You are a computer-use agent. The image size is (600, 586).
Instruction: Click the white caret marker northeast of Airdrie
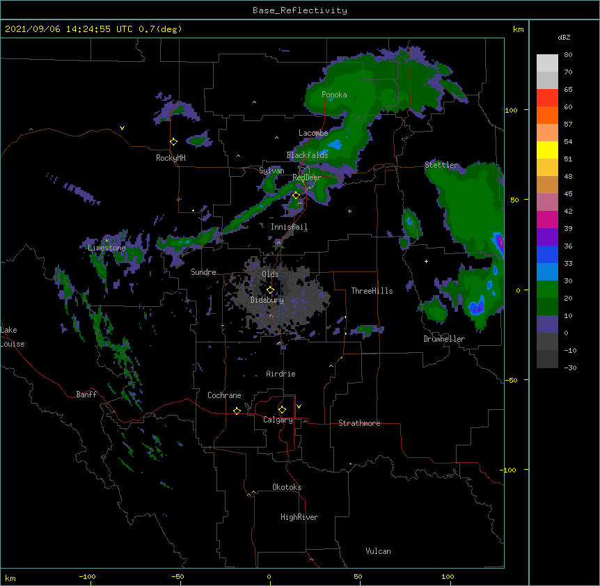[x=331, y=365]
